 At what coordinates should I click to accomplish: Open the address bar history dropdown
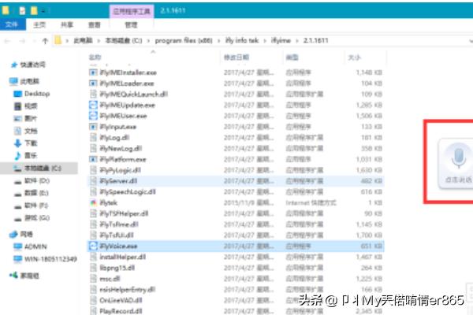(471, 41)
